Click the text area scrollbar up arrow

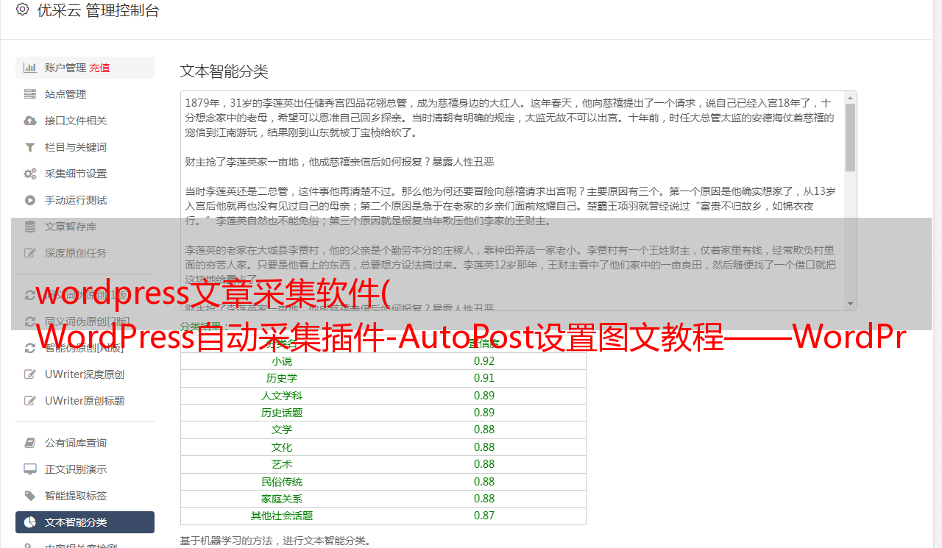point(850,97)
